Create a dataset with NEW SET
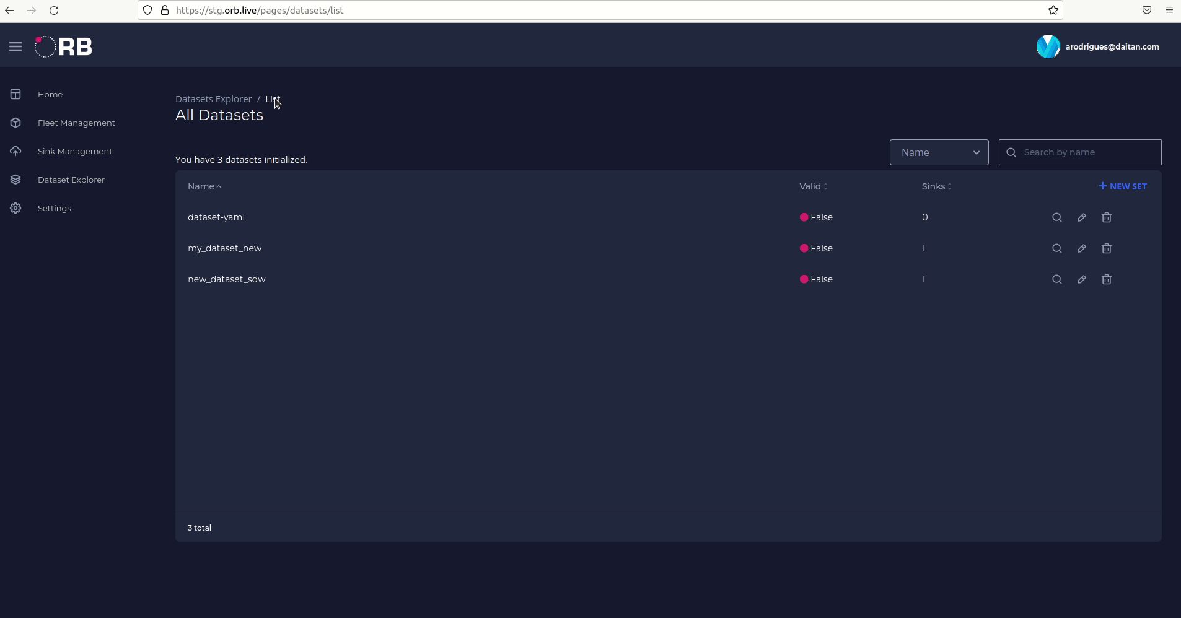The image size is (1181, 618). coord(1122,186)
